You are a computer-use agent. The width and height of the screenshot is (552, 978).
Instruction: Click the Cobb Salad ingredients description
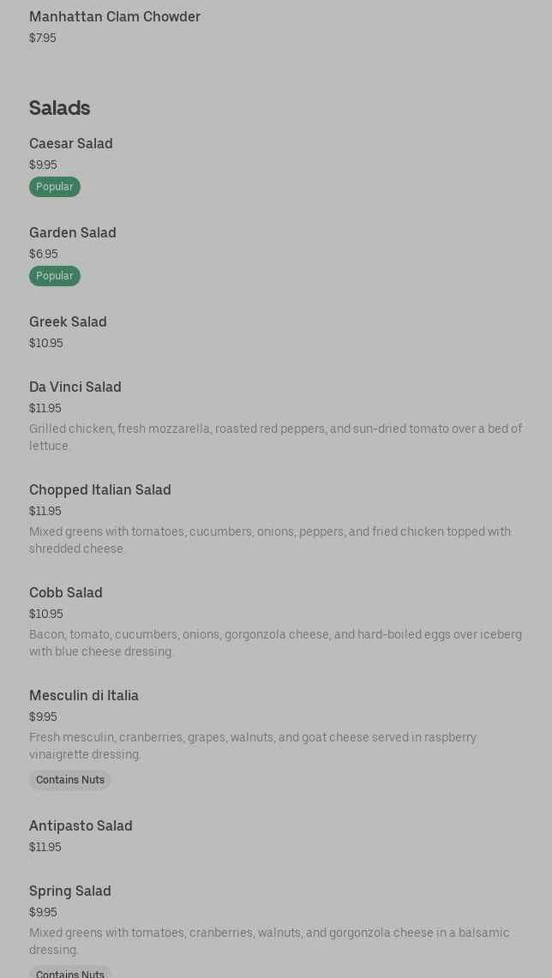coord(275,643)
